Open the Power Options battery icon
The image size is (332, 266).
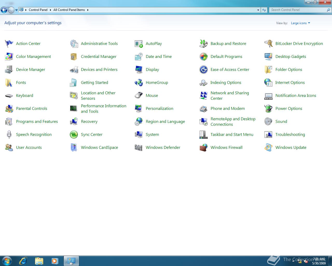[268, 109]
